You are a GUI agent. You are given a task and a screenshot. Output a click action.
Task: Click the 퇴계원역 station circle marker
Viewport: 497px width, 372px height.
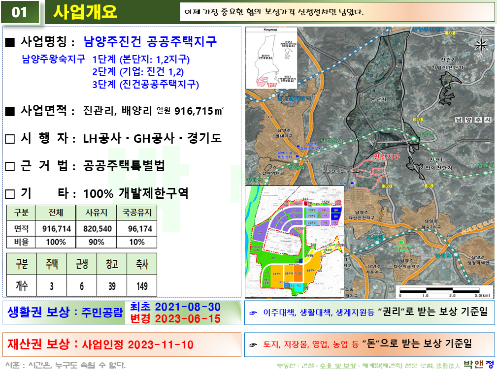pyautogui.click(x=335, y=145)
